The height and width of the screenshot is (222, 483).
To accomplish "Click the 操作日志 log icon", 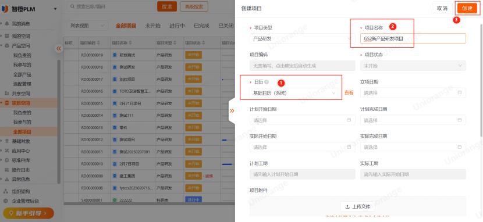I will click(7, 170).
